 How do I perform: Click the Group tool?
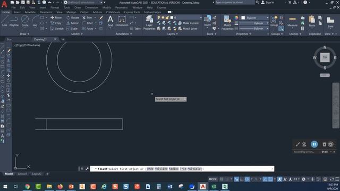coord(274,21)
